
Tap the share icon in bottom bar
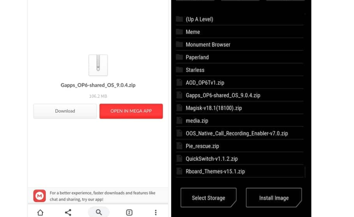pyautogui.click(x=68, y=212)
